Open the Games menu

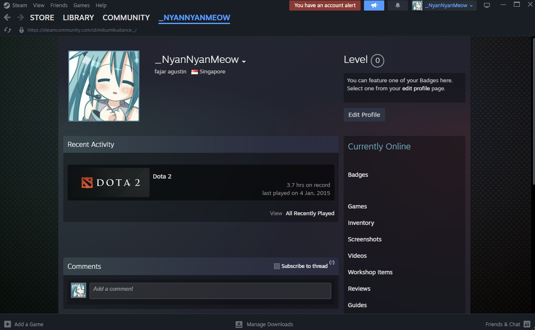point(81,5)
